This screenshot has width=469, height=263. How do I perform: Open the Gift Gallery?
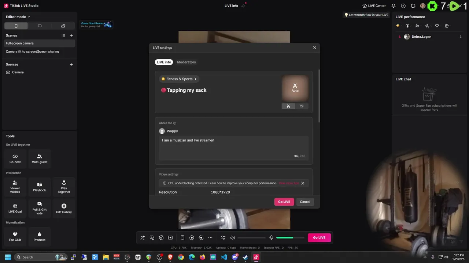coord(64,208)
